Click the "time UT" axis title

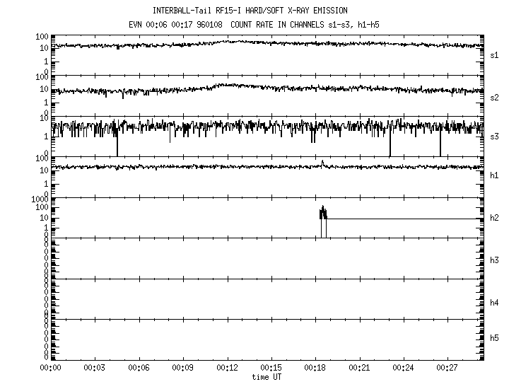click(x=268, y=378)
